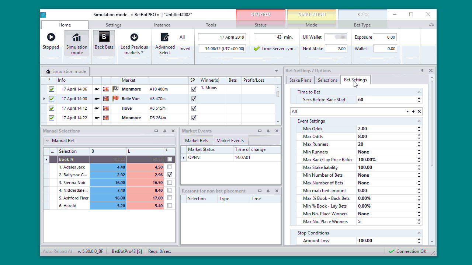Check the Harold selection checkbox
This screenshot has width=472, height=265.
click(170, 206)
